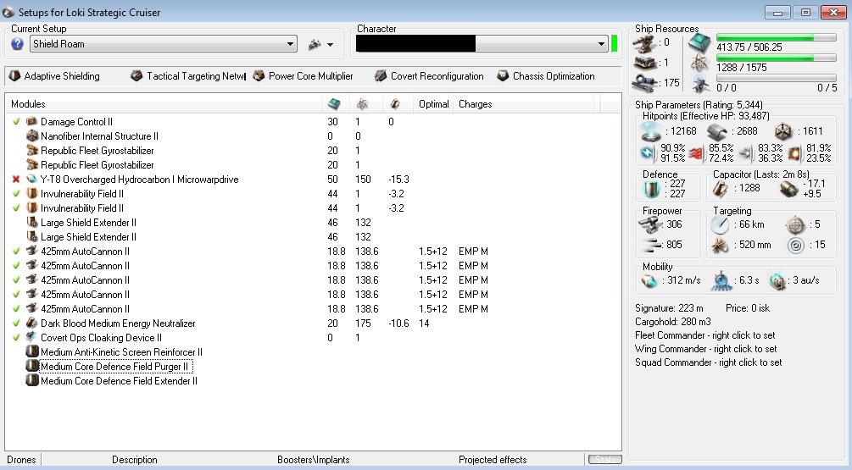
Task: Click the first Large Shield Extender II icon
Action: pos(32,223)
